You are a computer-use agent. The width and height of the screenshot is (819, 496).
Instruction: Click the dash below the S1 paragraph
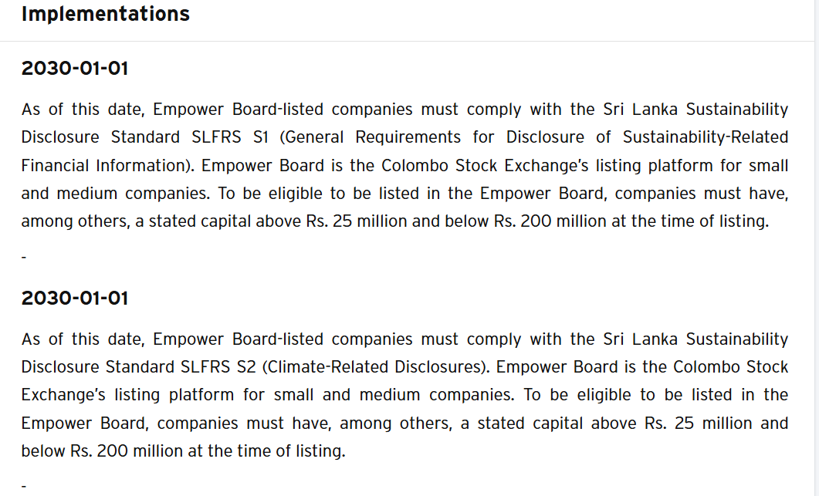point(24,257)
